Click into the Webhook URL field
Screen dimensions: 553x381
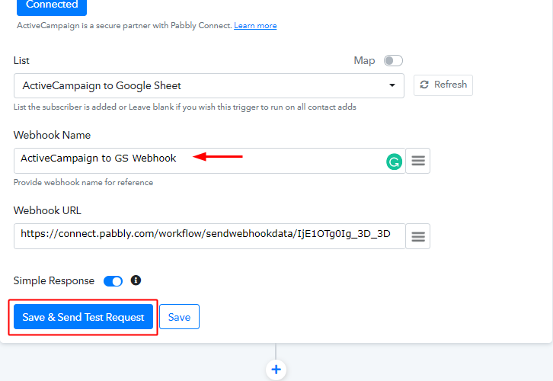(x=209, y=236)
